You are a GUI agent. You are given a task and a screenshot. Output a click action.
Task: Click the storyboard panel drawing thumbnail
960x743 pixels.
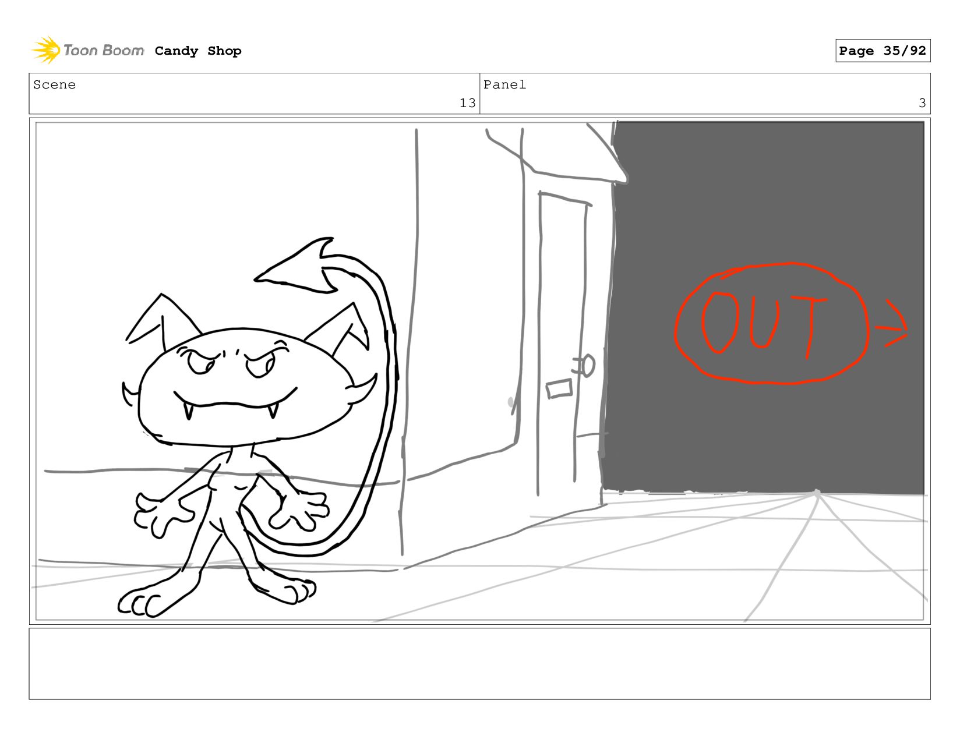pos(479,371)
